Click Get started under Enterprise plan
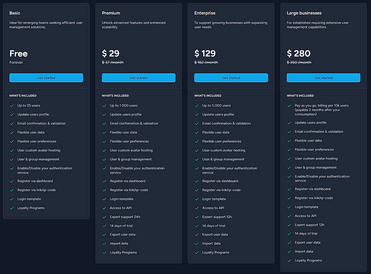 (x=231, y=77)
